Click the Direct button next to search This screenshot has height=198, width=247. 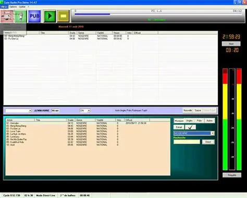[x=208, y=142]
